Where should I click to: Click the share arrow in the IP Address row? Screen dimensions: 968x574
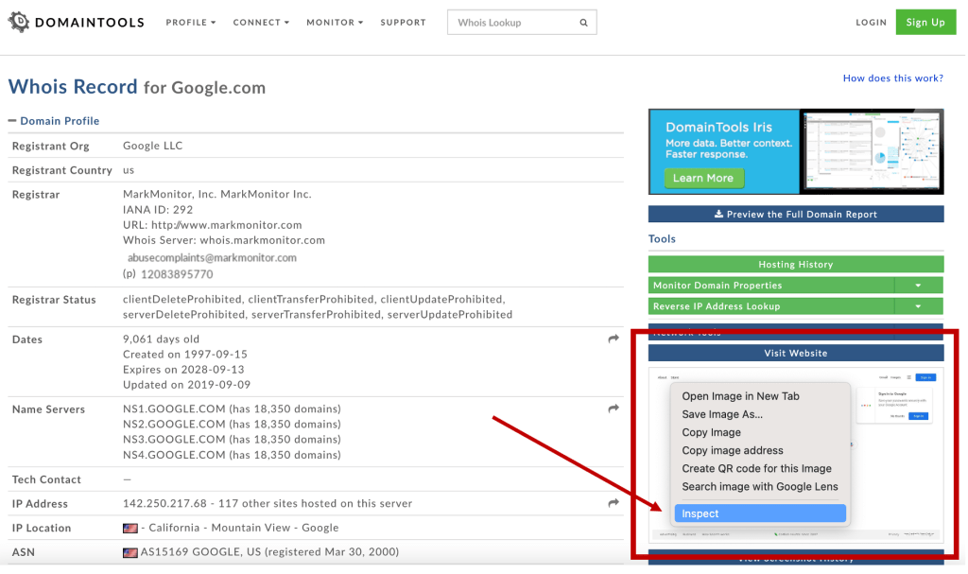tap(613, 503)
